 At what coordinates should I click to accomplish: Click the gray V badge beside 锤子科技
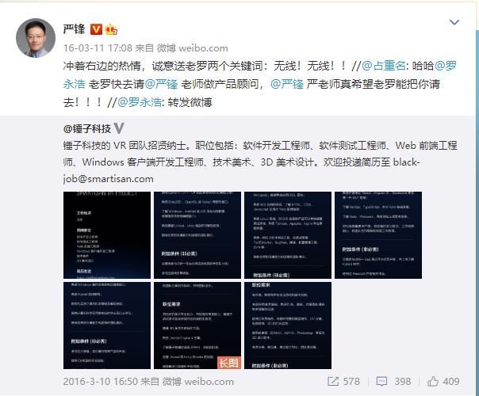click(119, 128)
